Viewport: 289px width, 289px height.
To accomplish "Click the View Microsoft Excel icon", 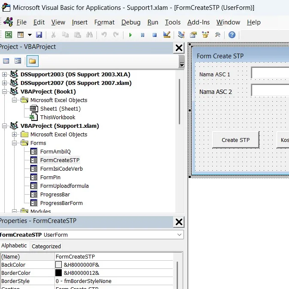I will coord(9,35).
